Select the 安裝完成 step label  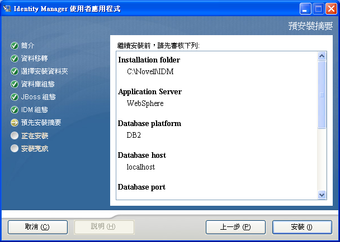35,148
